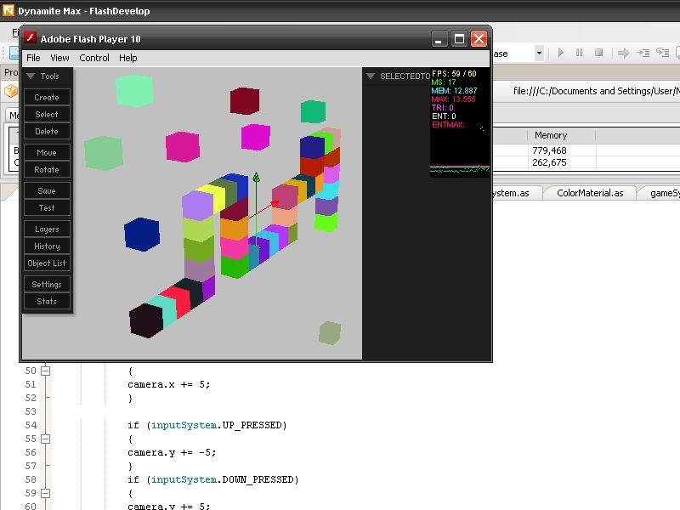Select the Create tool
Screen dimensions: 680x510
point(47,97)
